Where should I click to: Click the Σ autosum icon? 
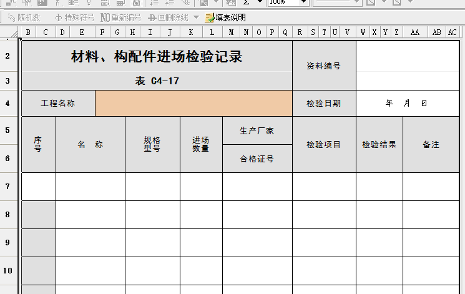pyautogui.click(x=247, y=2)
